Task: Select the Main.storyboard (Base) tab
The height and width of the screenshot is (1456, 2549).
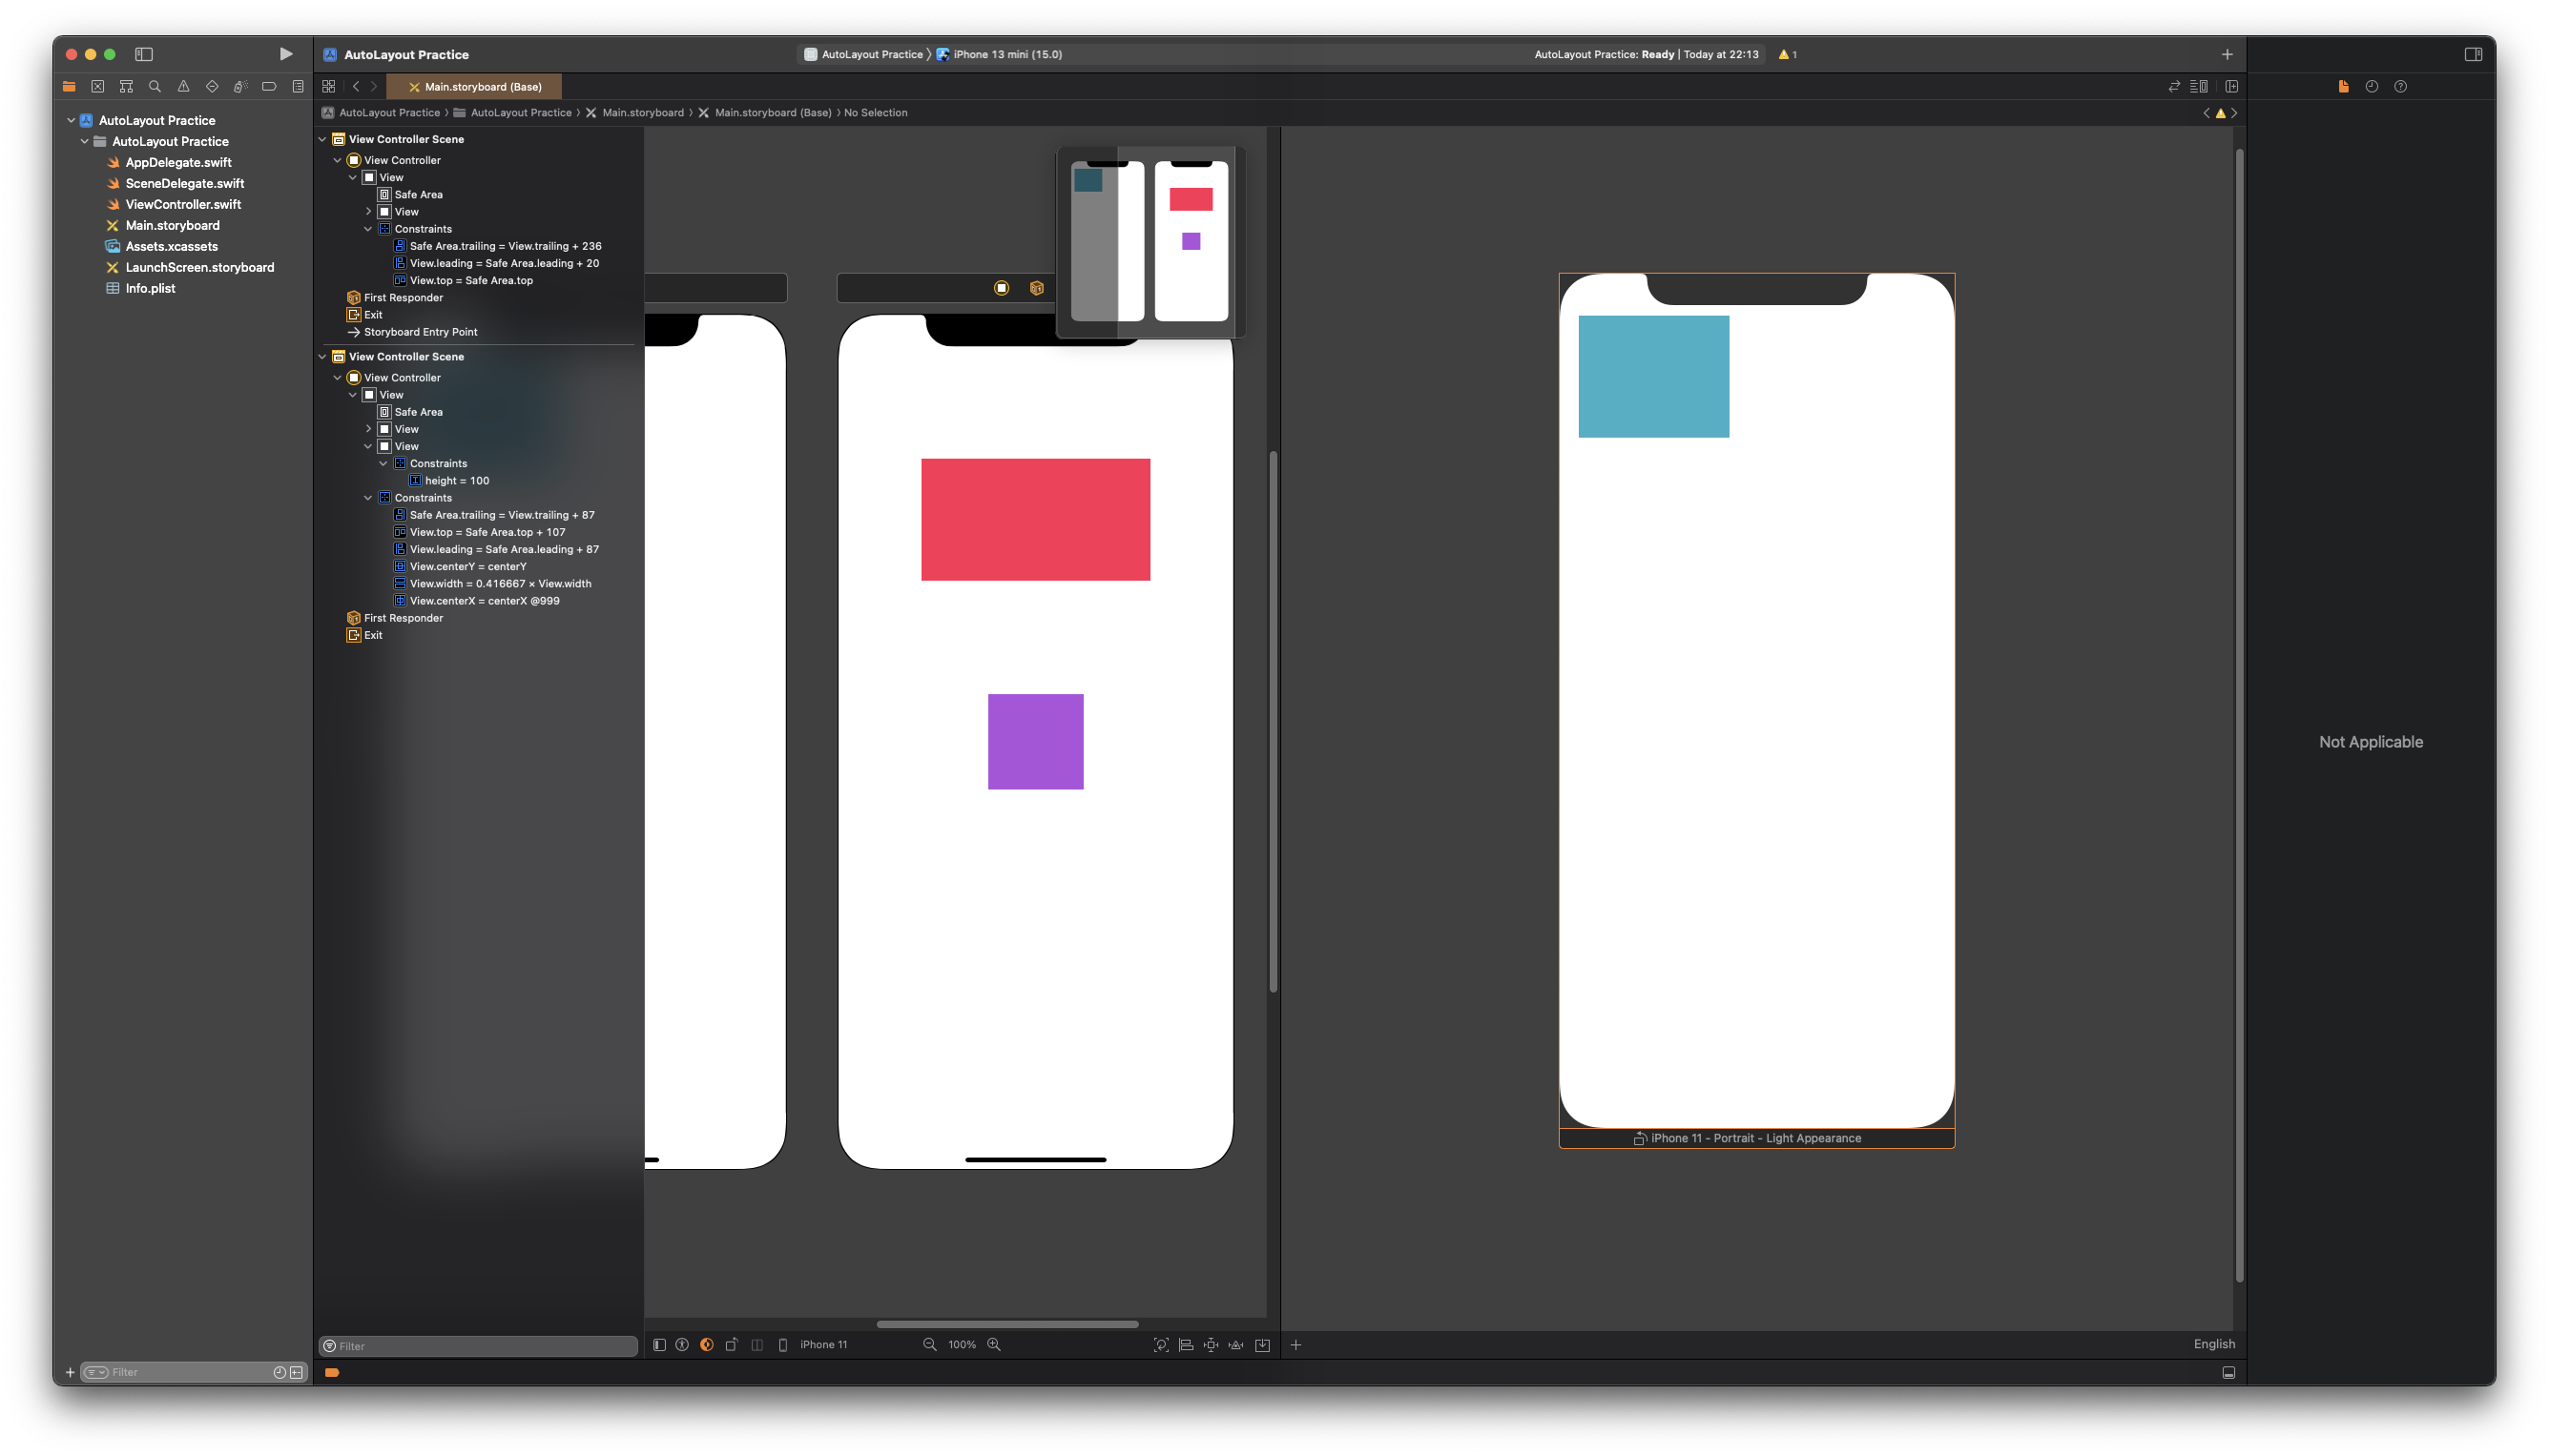Action: tap(475, 87)
